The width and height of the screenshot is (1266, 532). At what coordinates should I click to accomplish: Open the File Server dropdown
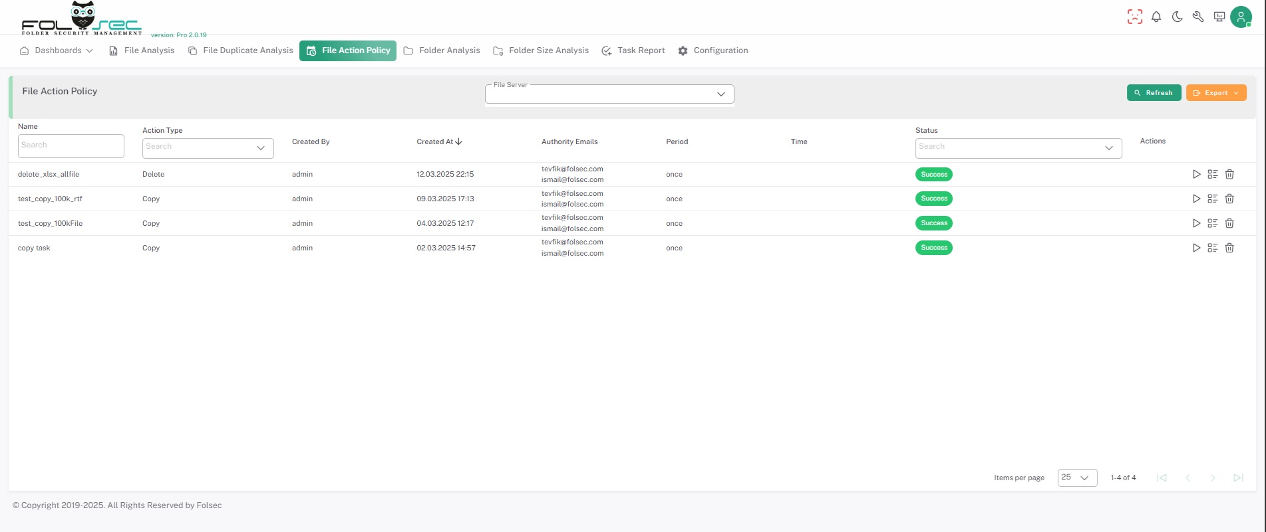tap(609, 94)
